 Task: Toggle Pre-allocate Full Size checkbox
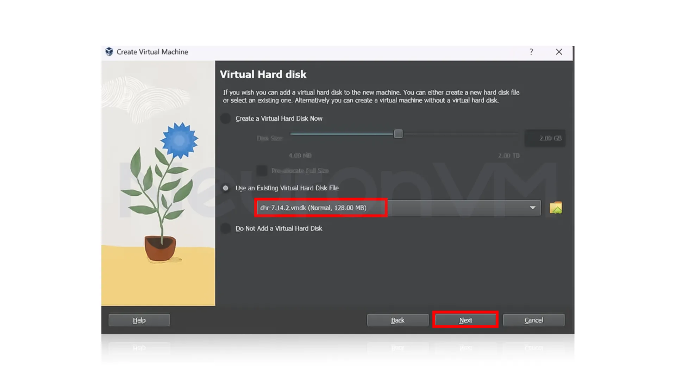pyautogui.click(x=262, y=171)
